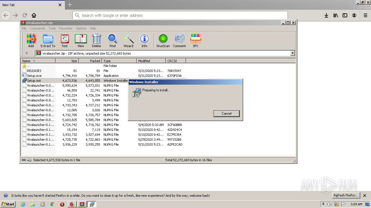Sort by Size column header
Image resolution: width=371 pixels, height=208 pixels.
click(x=67, y=61)
